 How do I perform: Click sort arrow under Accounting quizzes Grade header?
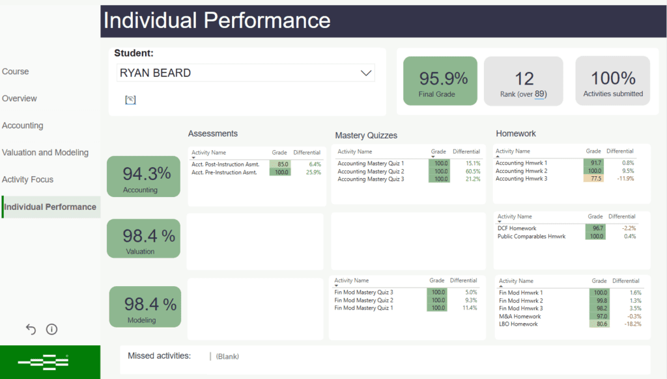(435, 157)
